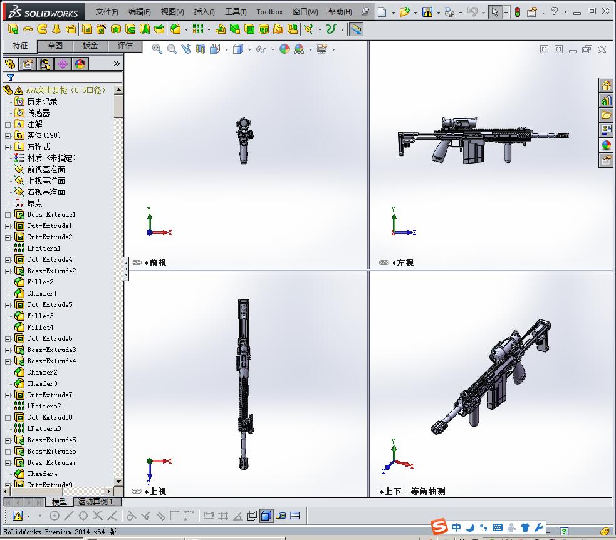Select the Swept Boss/Base tool
The image size is (616, 540).
[x=42, y=29]
